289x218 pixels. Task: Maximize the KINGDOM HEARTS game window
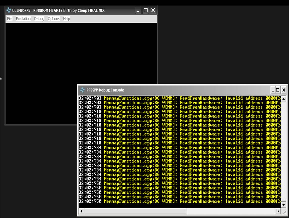tap(146, 11)
